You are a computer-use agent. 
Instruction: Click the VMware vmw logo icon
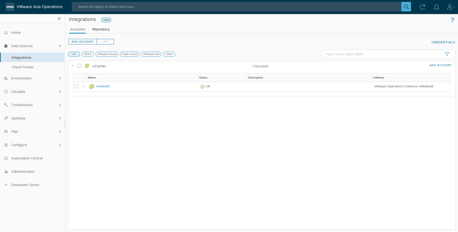click(10, 7)
